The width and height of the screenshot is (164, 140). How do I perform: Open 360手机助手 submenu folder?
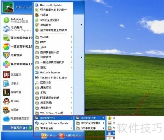coord(90,128)
